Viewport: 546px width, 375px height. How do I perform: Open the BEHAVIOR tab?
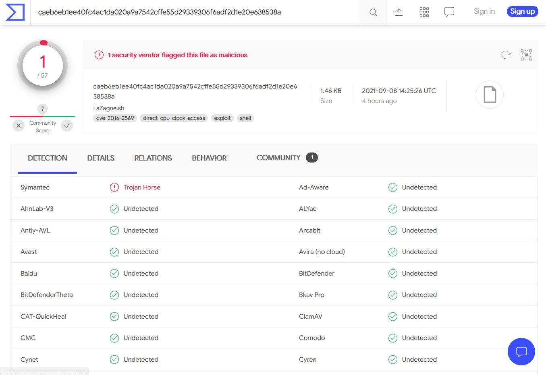coord(209,158)
